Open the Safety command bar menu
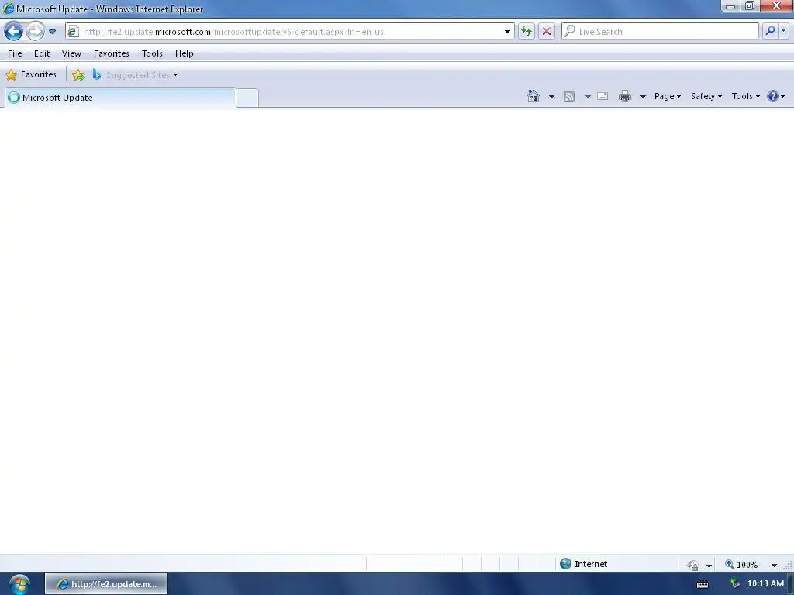 (706, 96)
